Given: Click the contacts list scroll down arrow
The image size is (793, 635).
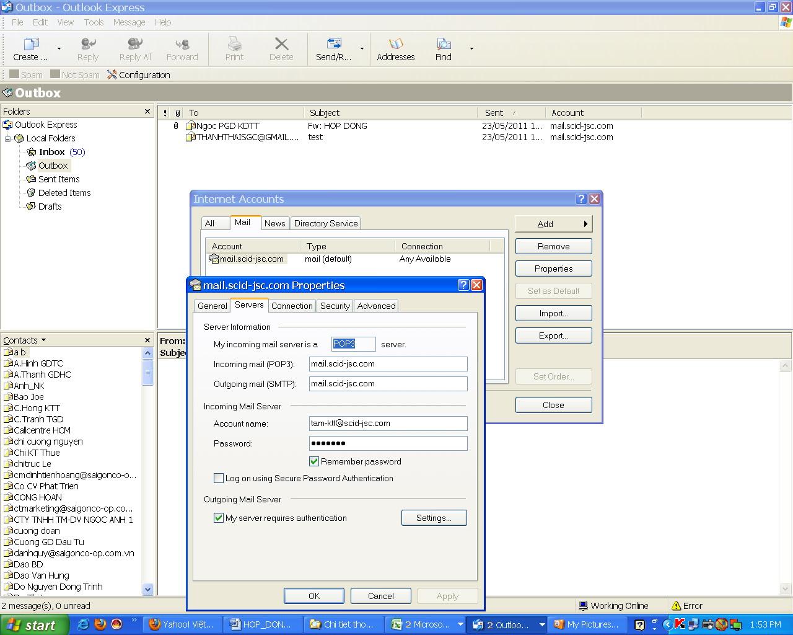Looking at the screenshot, I should point(147,589).
